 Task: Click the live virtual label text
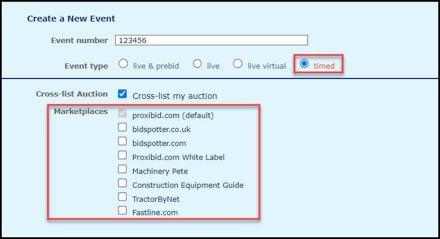coord(267,66)
